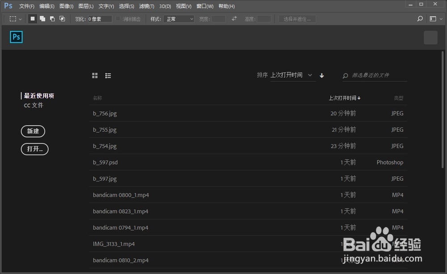Sort by the 上次打开时间 column header
Viewport: 447px width, 274px height.
tap(345, 98)
